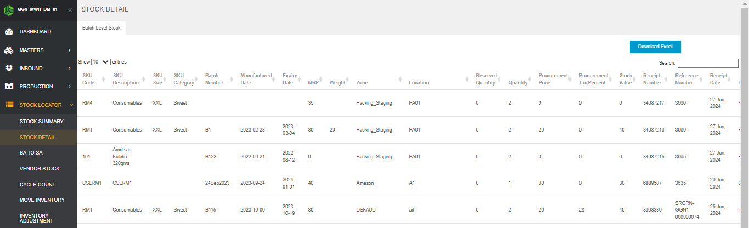Viewport: 749px width, 228px height.
Task: Click the vertical page scrollbar
Action: tap(745, 110)
